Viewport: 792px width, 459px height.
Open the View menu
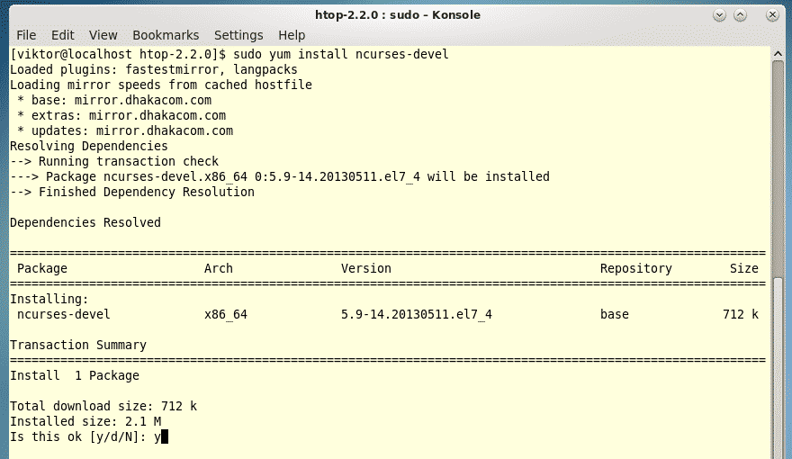click(x=103, y=35)
